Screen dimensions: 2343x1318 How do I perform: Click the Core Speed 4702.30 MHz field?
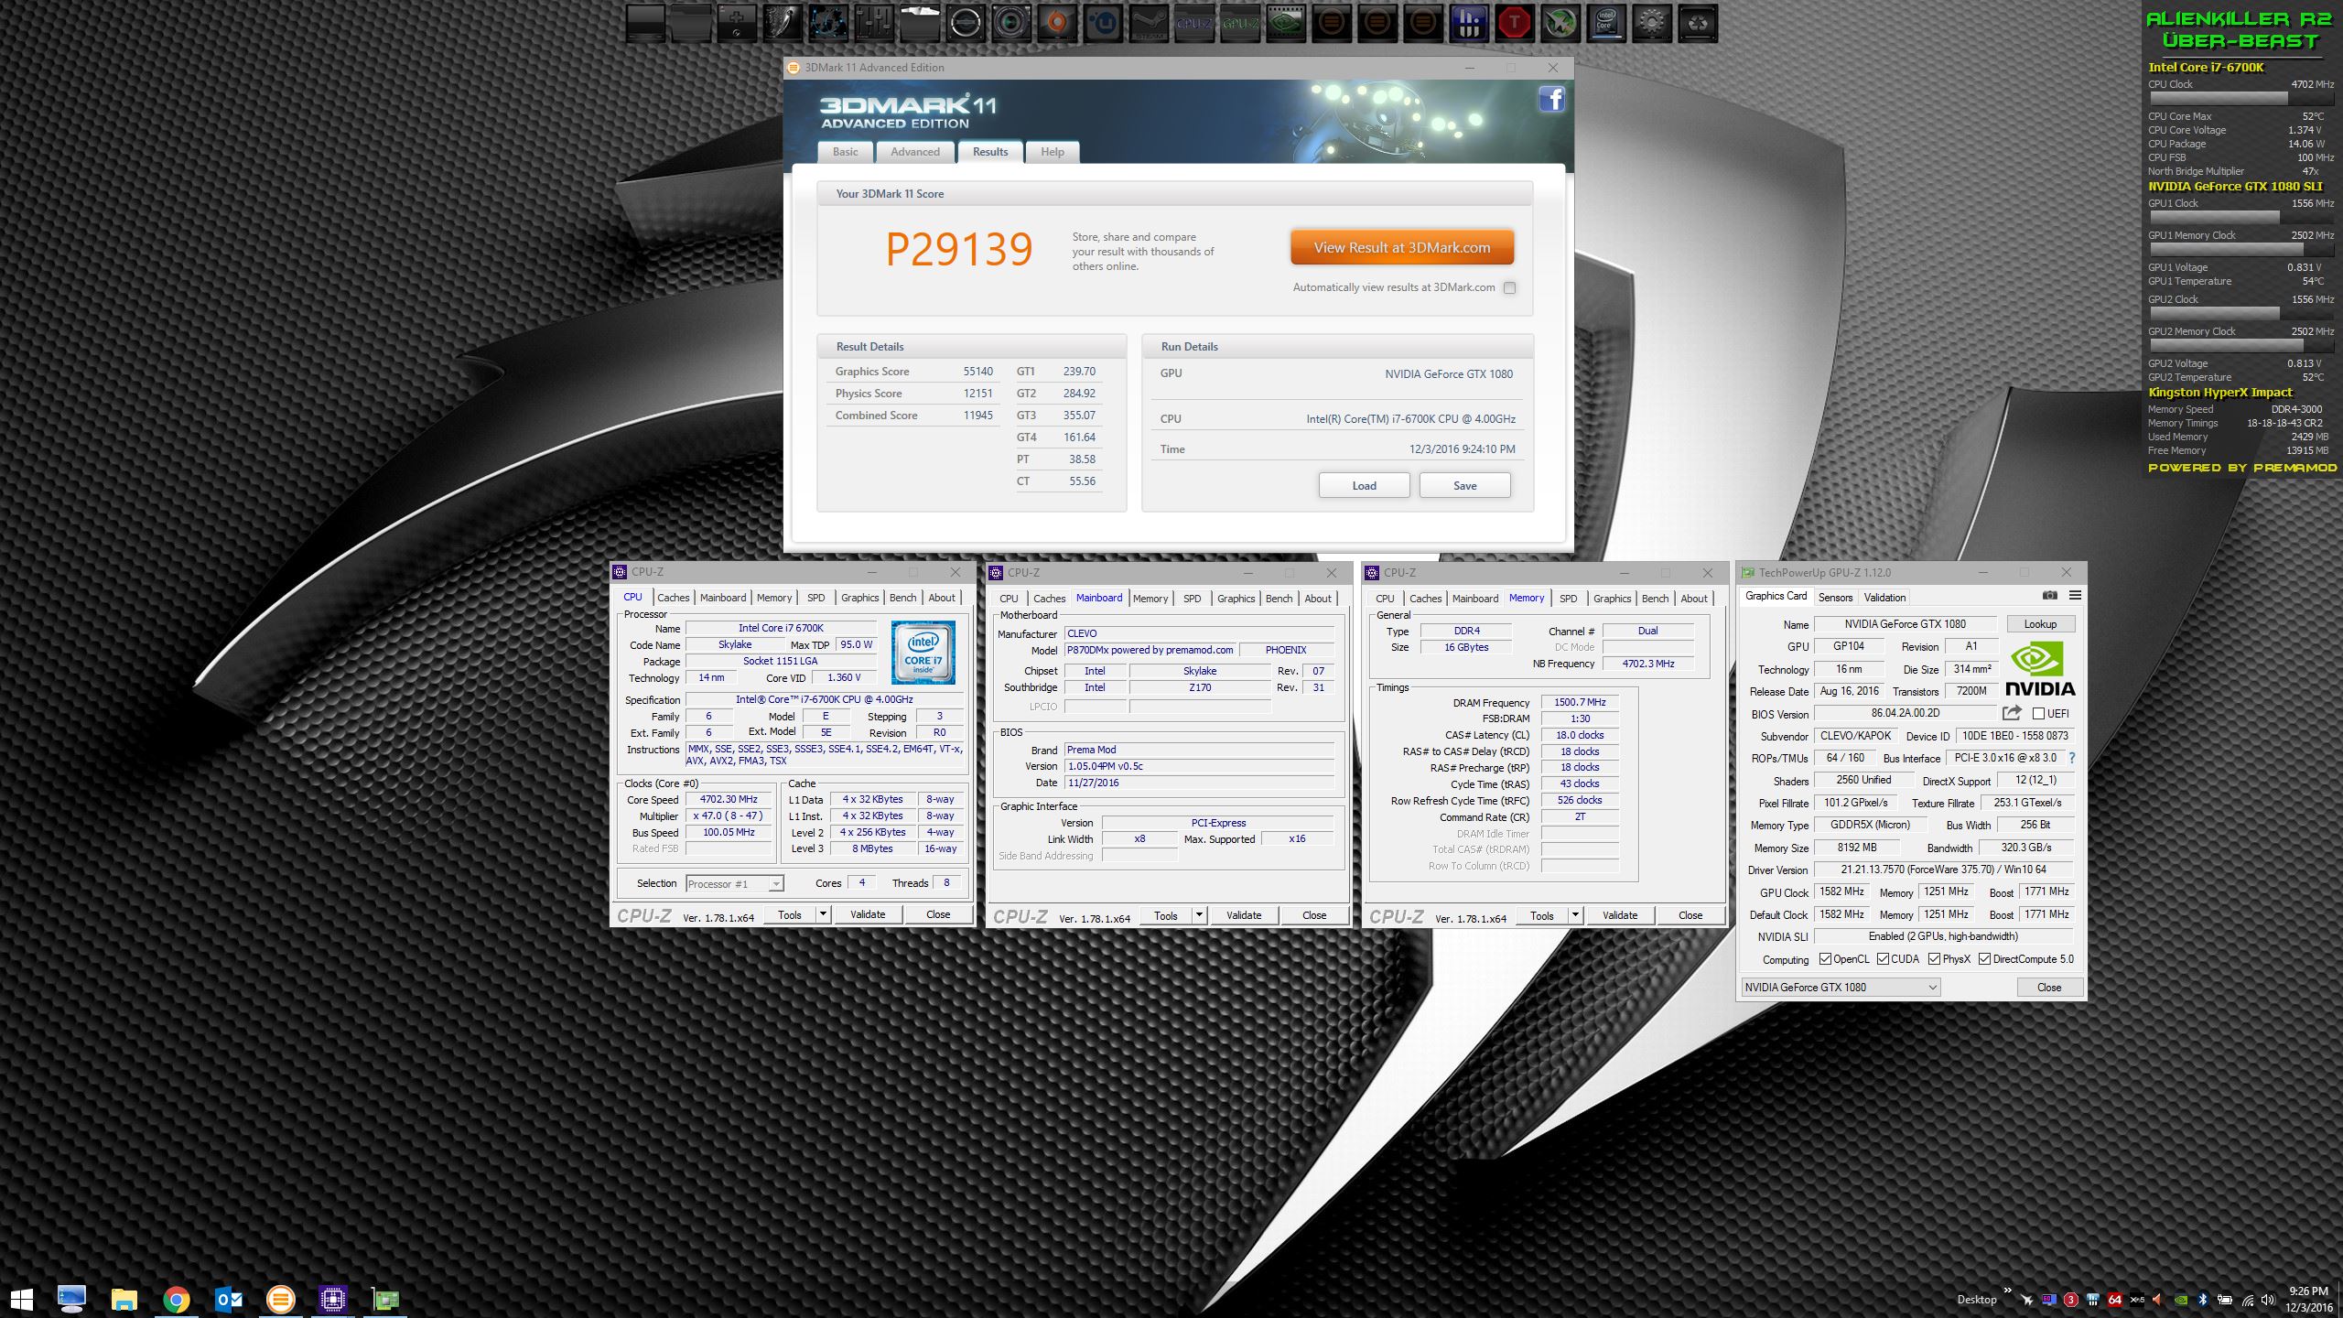point(729,799)
